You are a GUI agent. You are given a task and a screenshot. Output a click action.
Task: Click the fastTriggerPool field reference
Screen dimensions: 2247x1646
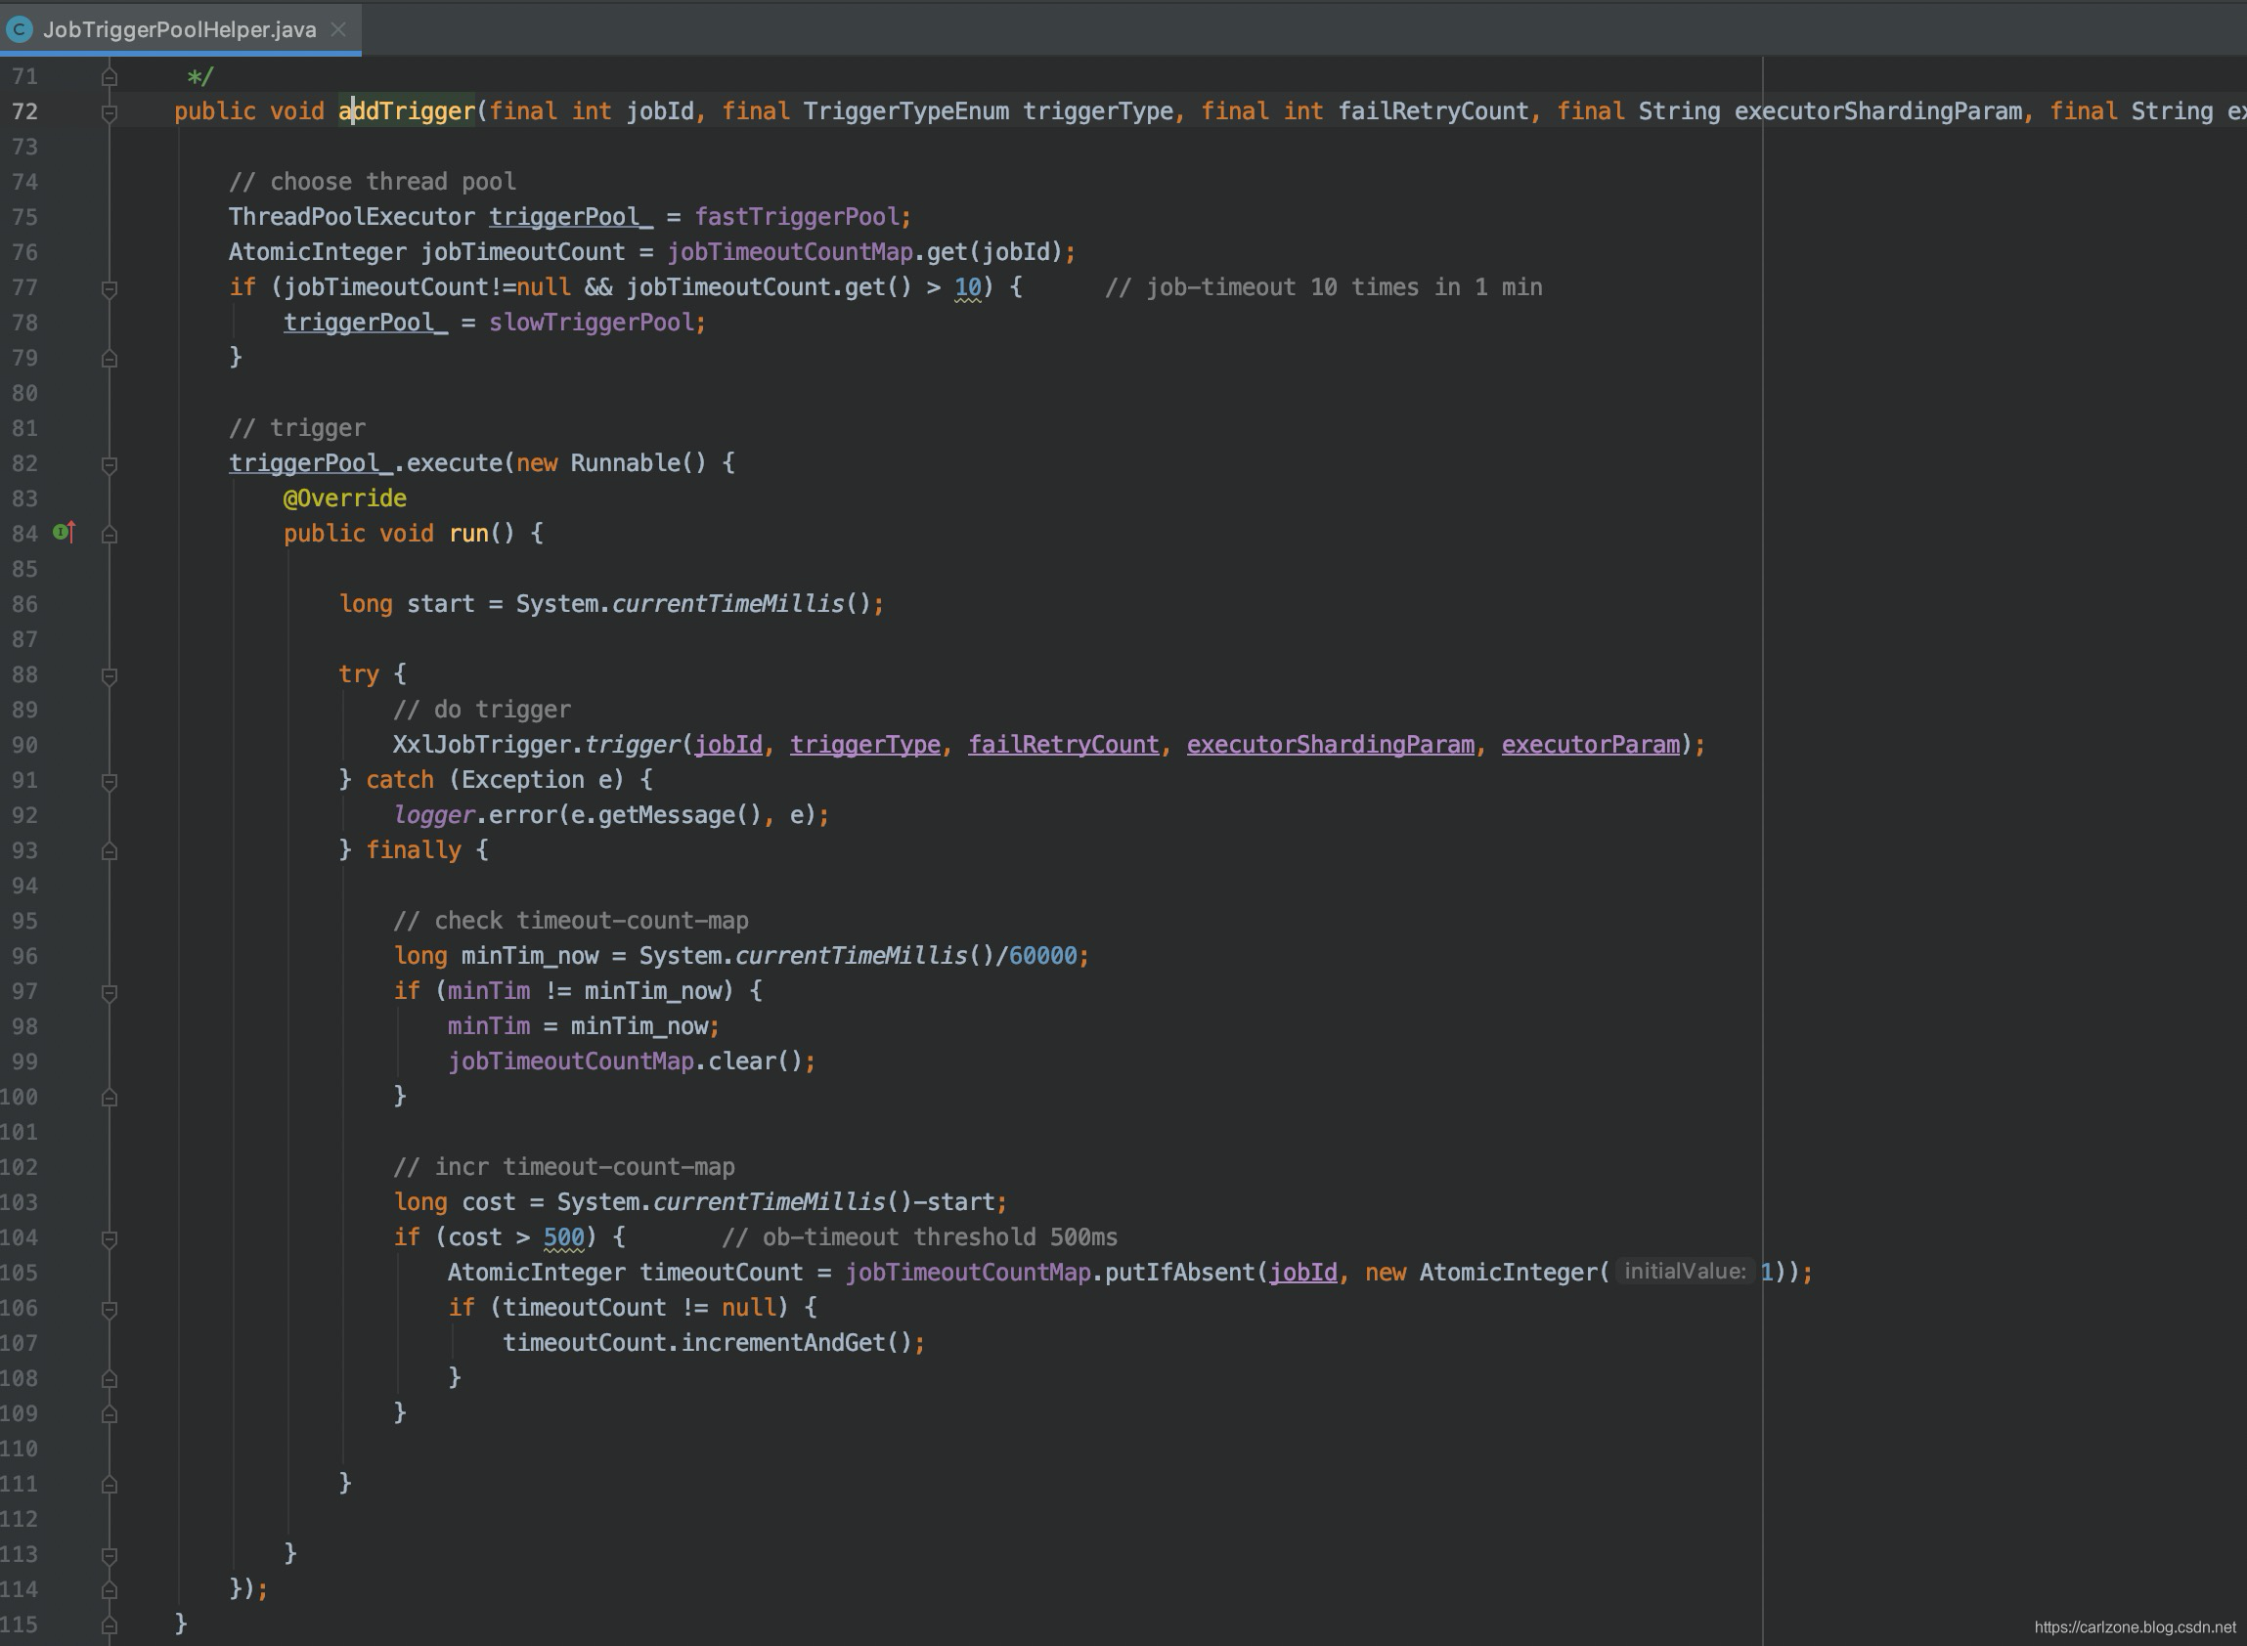click(797, 216)
